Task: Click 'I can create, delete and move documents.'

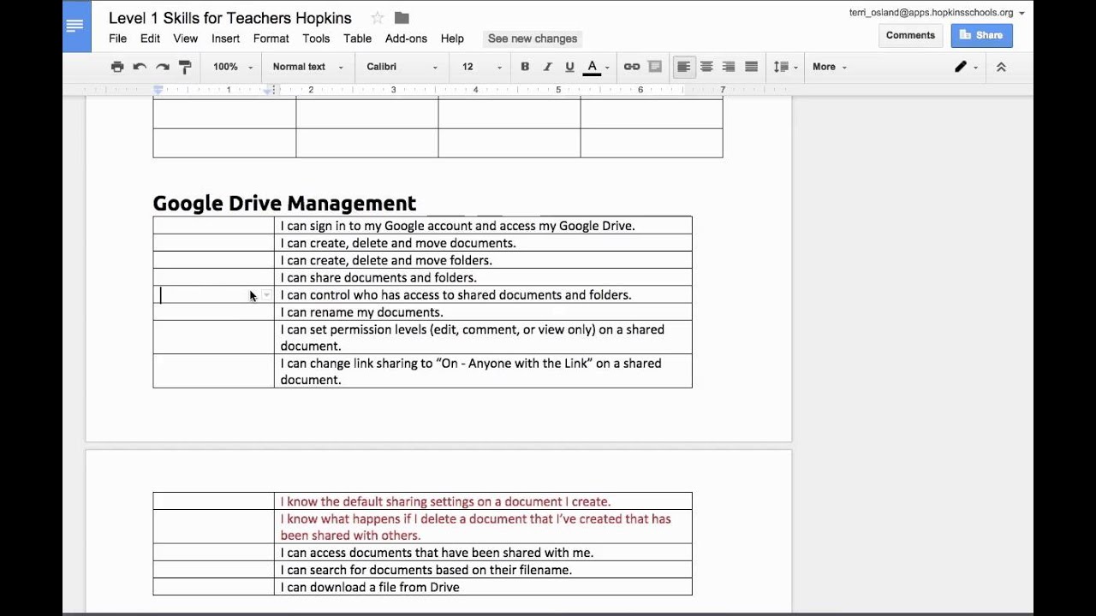Action: [398, 243]
